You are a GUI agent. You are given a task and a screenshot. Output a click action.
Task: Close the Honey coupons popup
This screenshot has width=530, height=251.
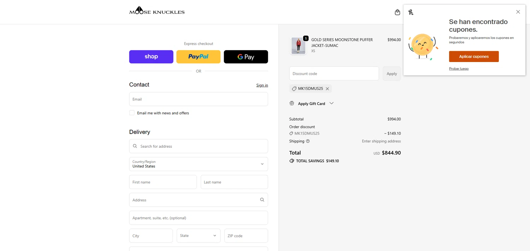pos(518,12)
